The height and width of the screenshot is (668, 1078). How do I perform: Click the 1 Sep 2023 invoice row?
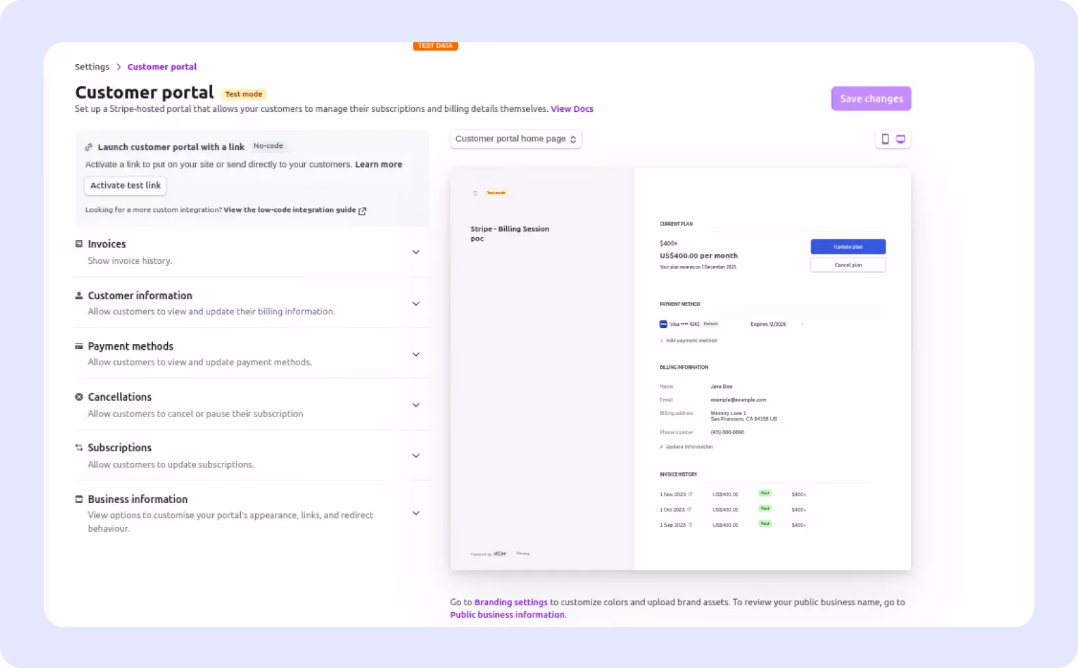click(733, 525)
